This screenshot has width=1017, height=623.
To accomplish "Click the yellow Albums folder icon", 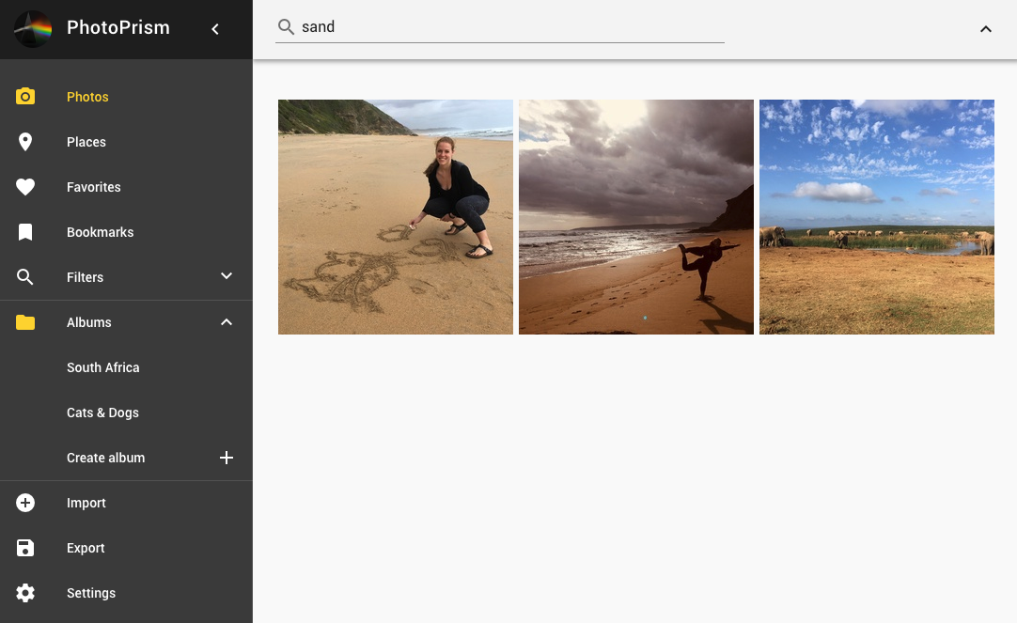I will 25,322.
